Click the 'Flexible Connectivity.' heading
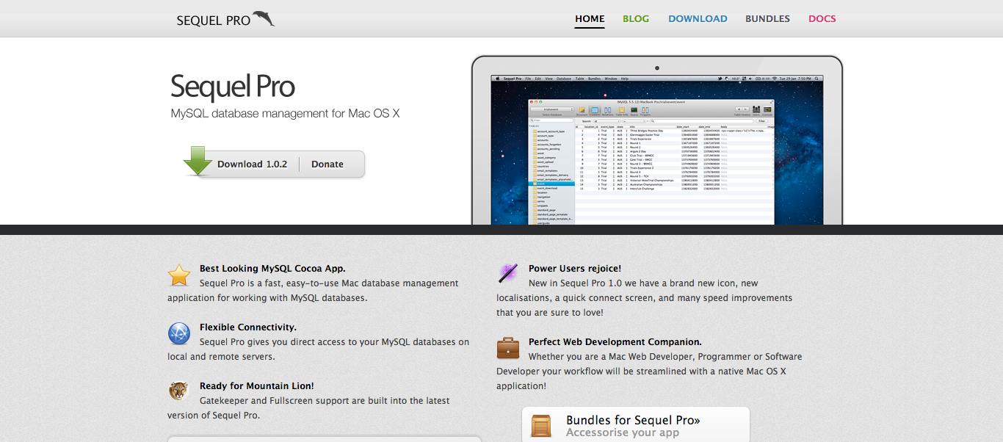The width and height of the screenshot is (1003, 442). (x=248, y=327)
